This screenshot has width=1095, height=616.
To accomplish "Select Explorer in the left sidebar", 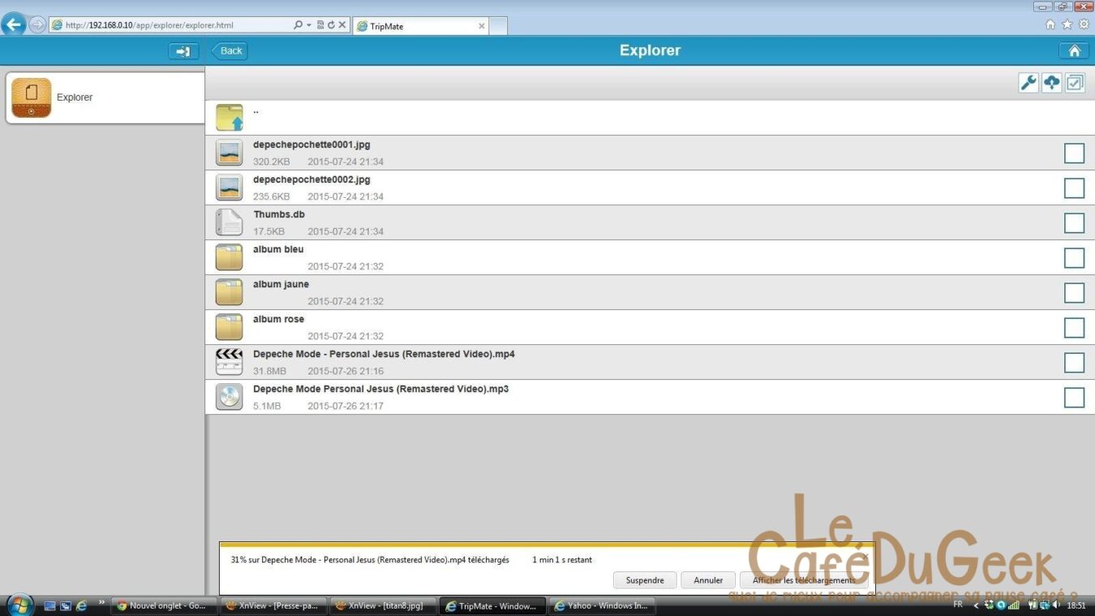I will coord(105,97).
